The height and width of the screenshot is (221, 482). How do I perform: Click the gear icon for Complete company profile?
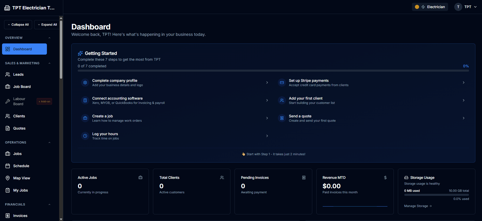point(85,83)
